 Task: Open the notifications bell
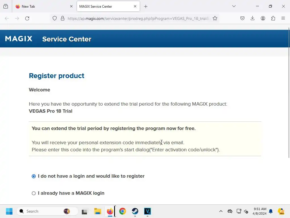(271, 211)
